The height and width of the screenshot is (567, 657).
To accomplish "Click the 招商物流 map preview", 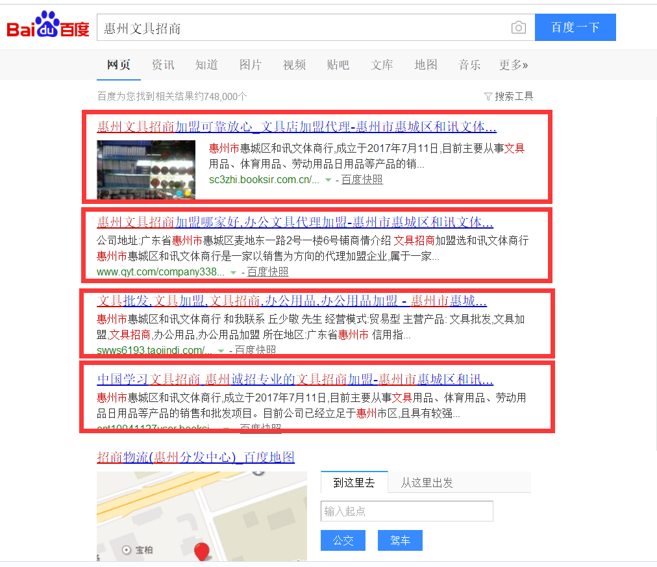I will point(202,516).
